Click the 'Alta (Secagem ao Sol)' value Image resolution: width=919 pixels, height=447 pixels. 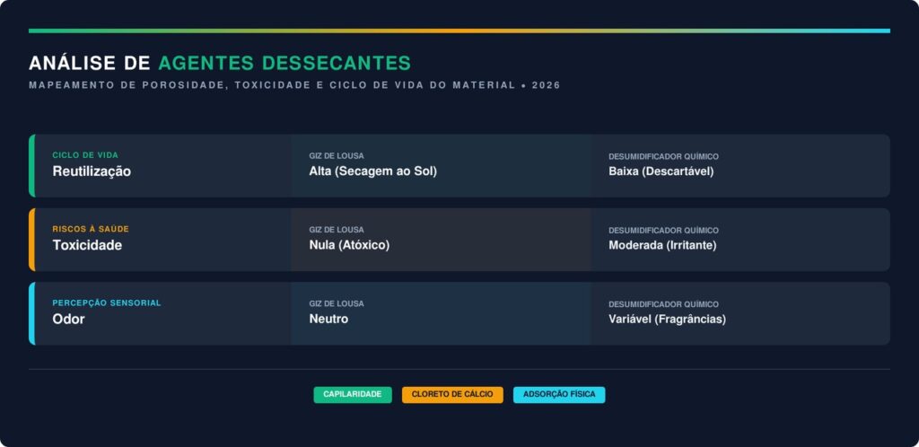tap(372, 171)
